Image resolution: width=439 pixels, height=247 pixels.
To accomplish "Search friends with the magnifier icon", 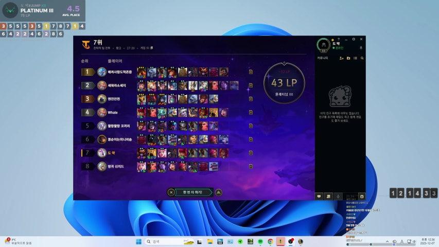I will tap(362, 58).
